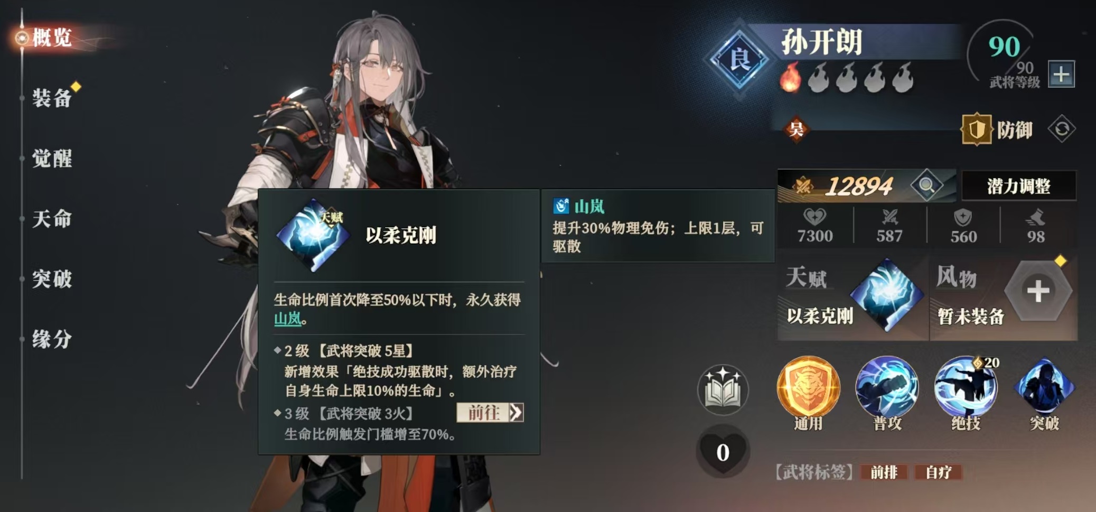Click the 良 quality diamond badge
Viewport: 1096px width, 512px height.
(x=739, y=59)
